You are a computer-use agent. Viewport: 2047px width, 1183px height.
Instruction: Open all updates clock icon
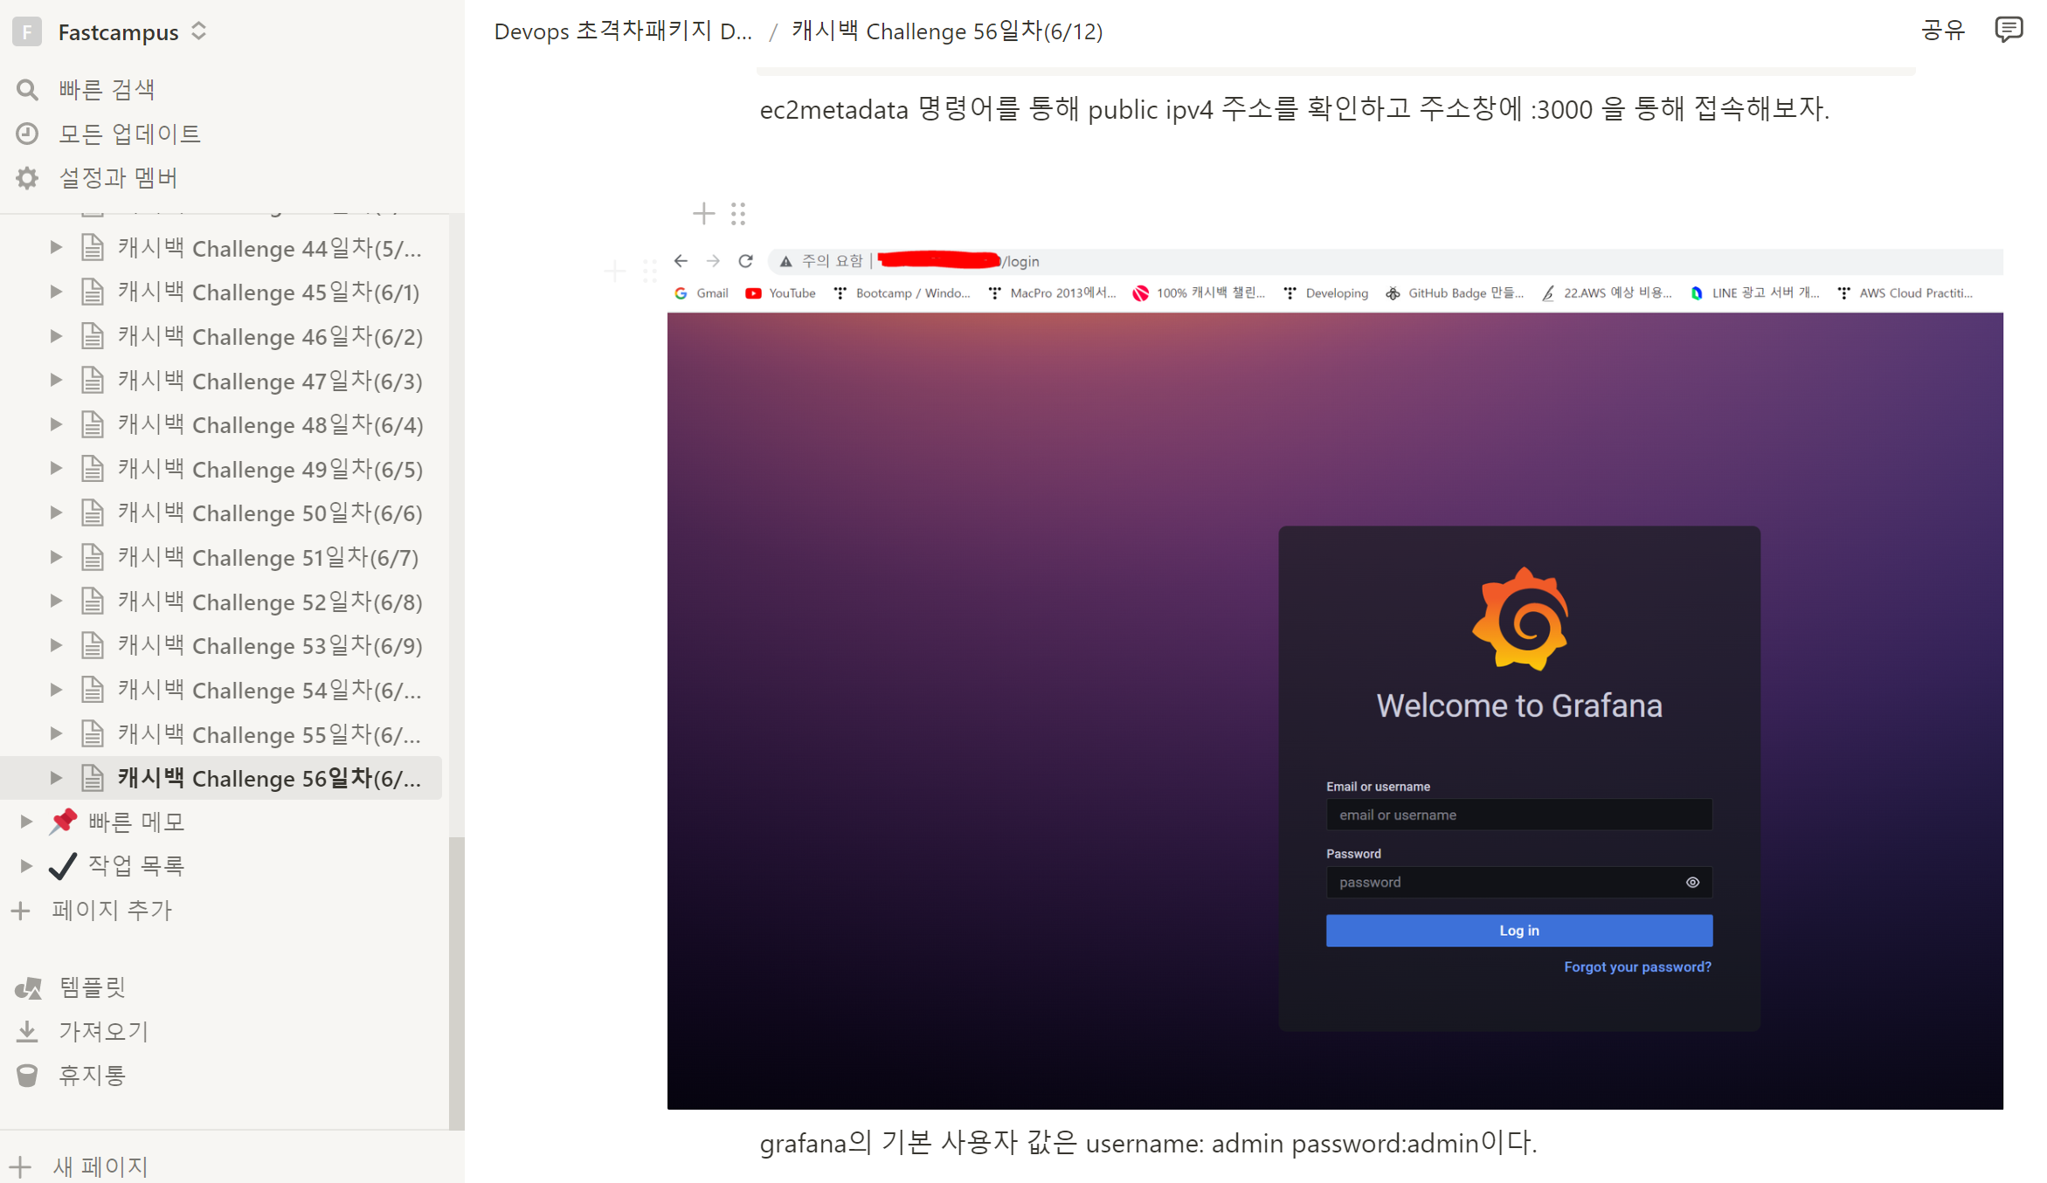[x=27, y=134]
